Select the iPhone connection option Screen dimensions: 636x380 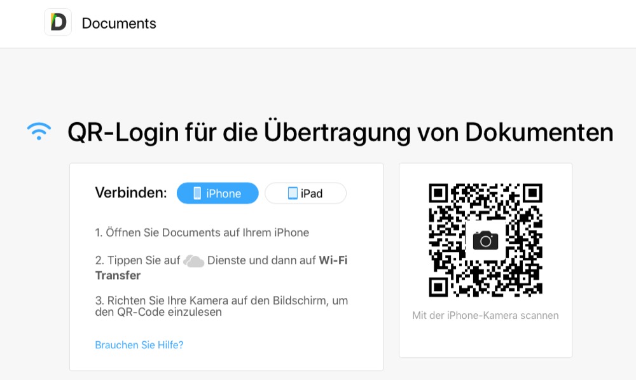(218, 194)
